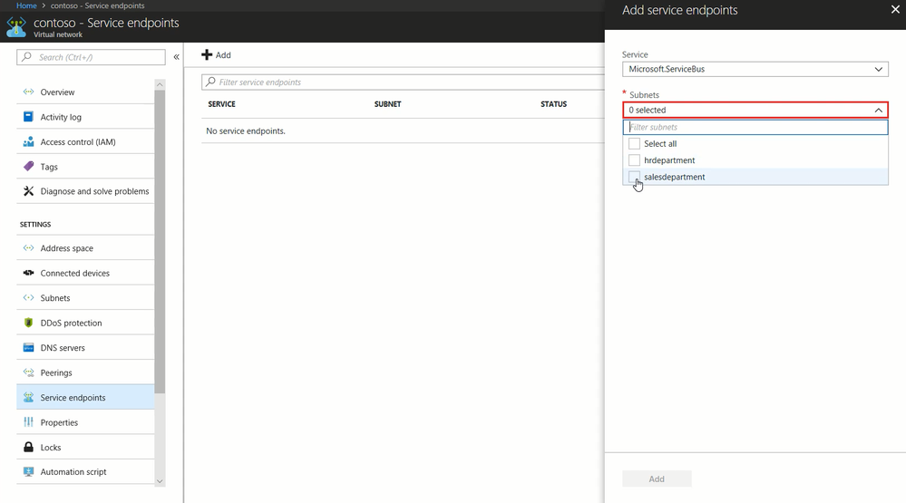Focus the Filter subnets input field
The width and height of the screenshot is (906, 503).
(755, 127)
